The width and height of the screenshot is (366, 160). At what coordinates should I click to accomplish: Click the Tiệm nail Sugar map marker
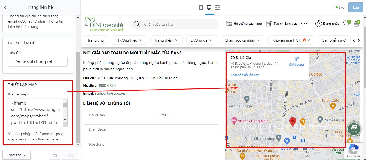(247, 99)
